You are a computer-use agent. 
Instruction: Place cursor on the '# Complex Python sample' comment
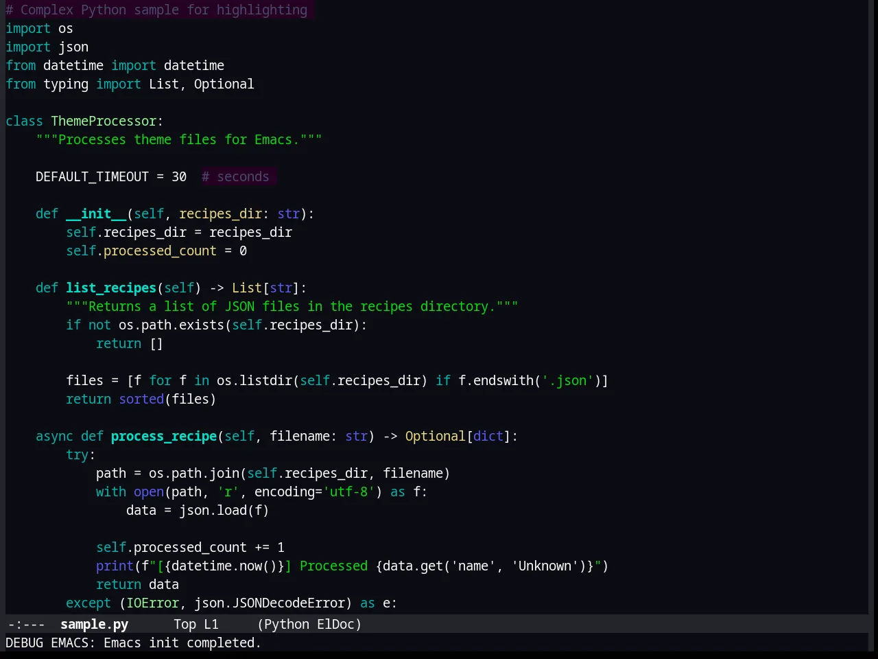[156, 10]
